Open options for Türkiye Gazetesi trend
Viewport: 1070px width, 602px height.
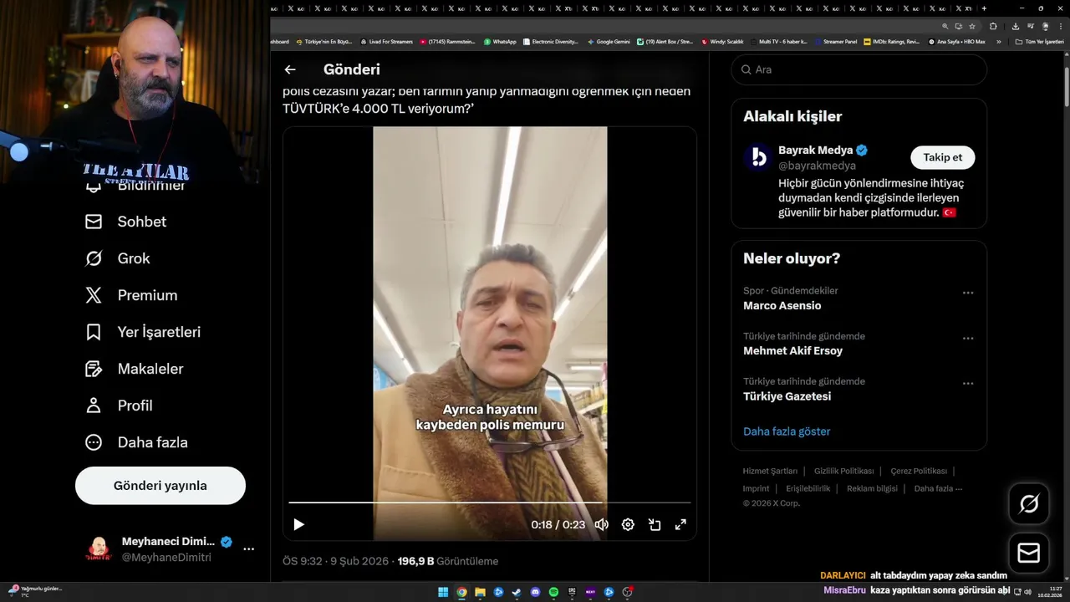click(968, 383)
